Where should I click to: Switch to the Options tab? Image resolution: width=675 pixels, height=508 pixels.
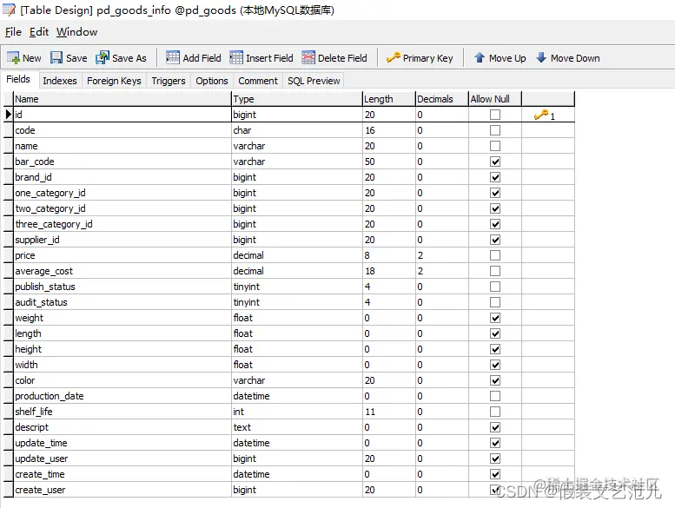(x=212, y=81)
